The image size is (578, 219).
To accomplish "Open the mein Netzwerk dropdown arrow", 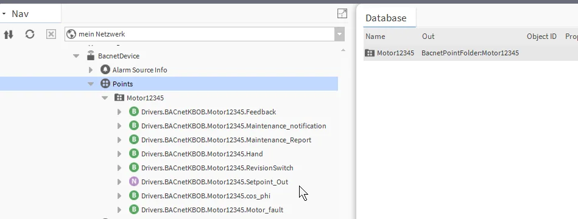I will (339, 34).
